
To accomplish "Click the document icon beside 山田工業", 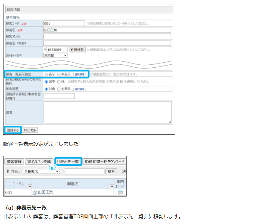I will pos(35,192).
